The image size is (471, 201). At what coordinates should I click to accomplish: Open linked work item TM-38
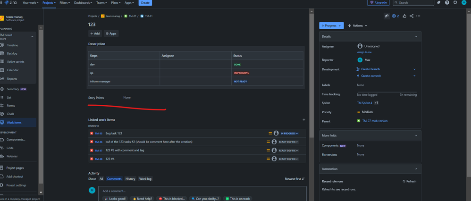(x=99, y=159)
